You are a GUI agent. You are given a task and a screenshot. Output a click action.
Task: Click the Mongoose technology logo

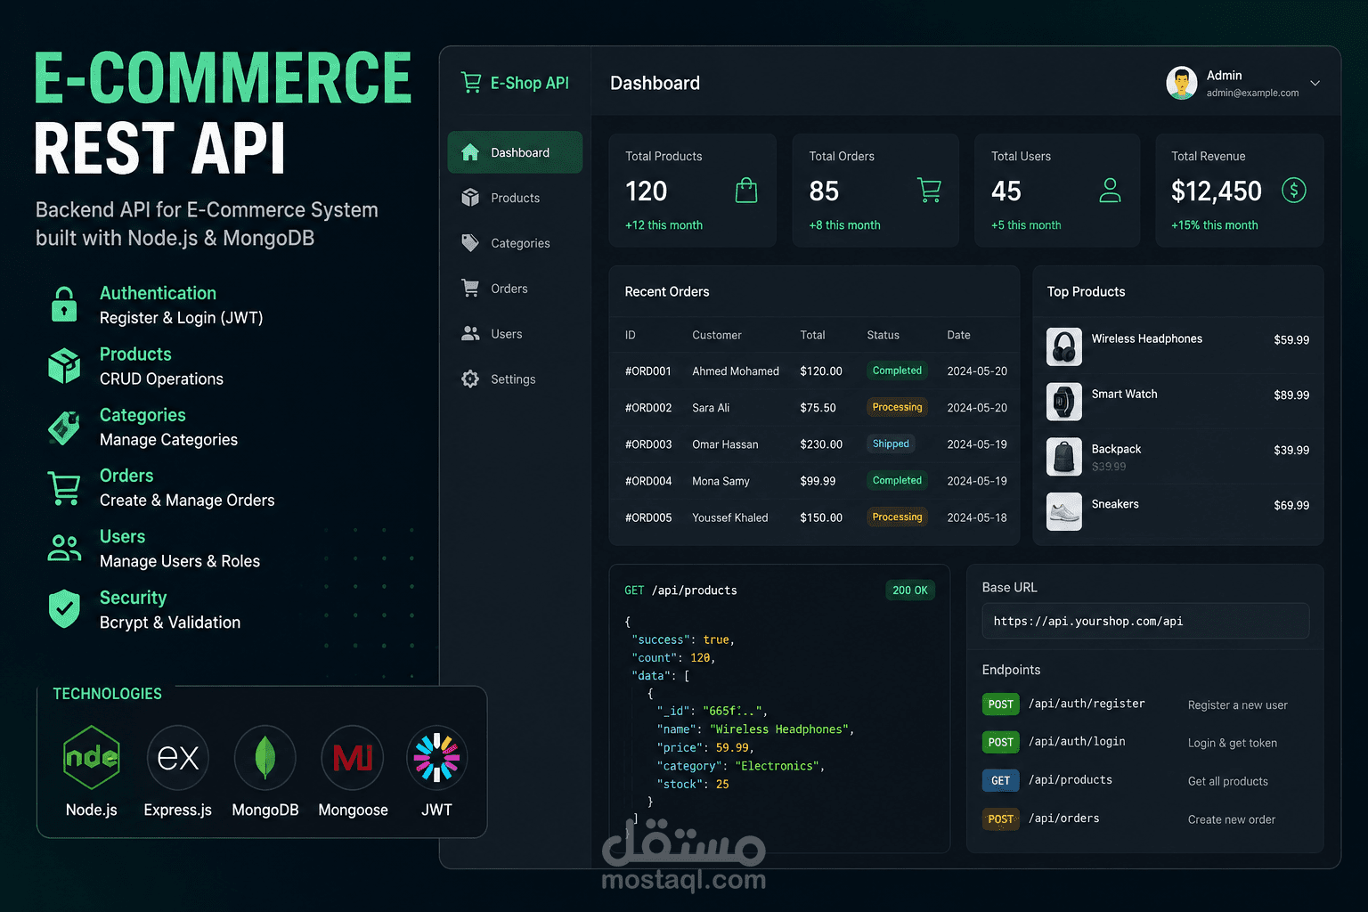(353, 758)
